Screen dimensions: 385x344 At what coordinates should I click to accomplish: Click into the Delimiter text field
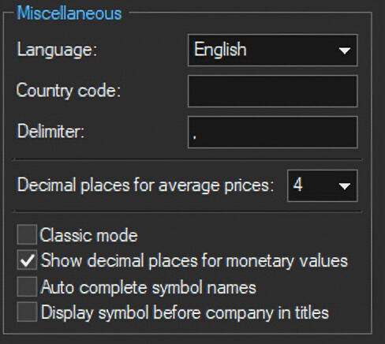coord(272,132)
